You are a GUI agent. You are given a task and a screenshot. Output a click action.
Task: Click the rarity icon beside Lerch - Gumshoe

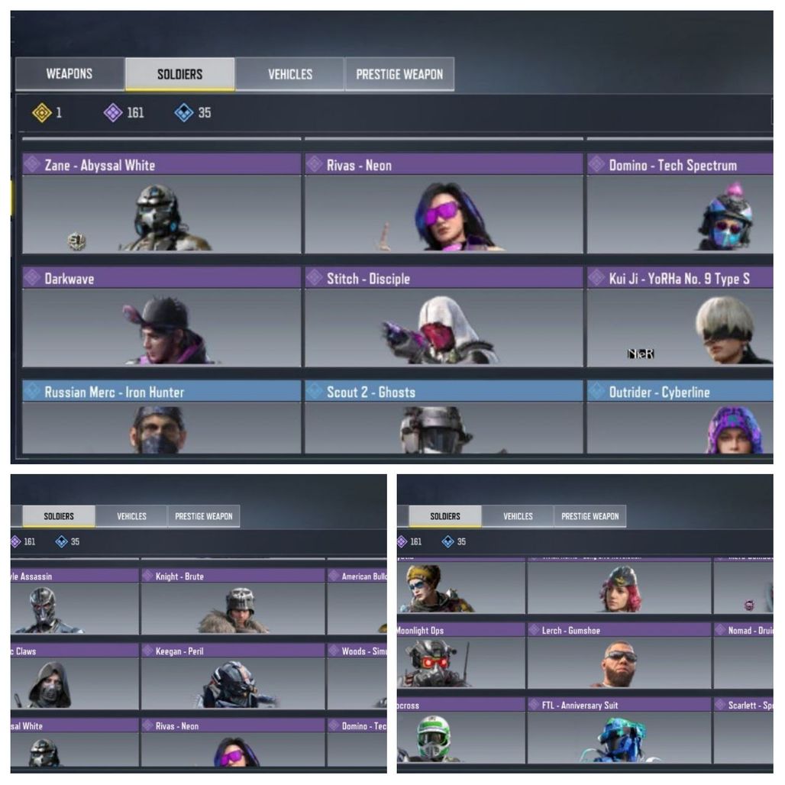pyautogui.click(x=535, y=630)
